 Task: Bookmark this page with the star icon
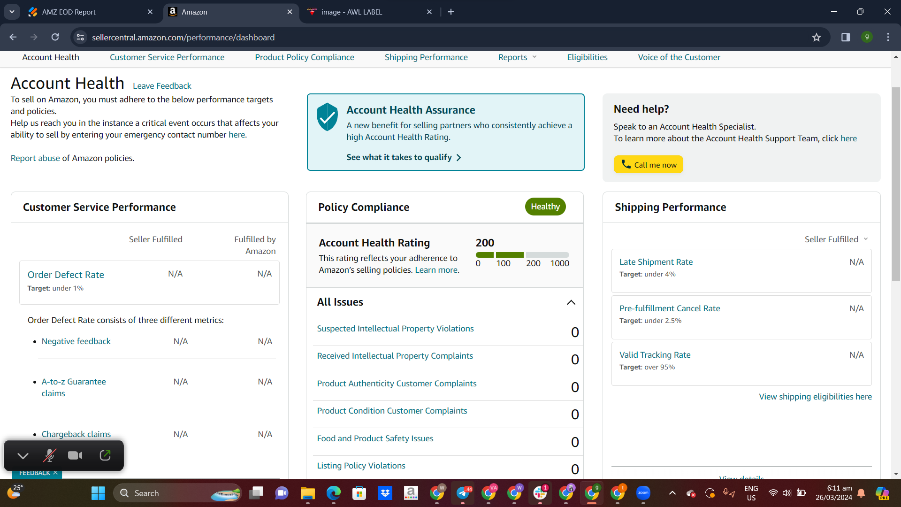pos(817,37)
